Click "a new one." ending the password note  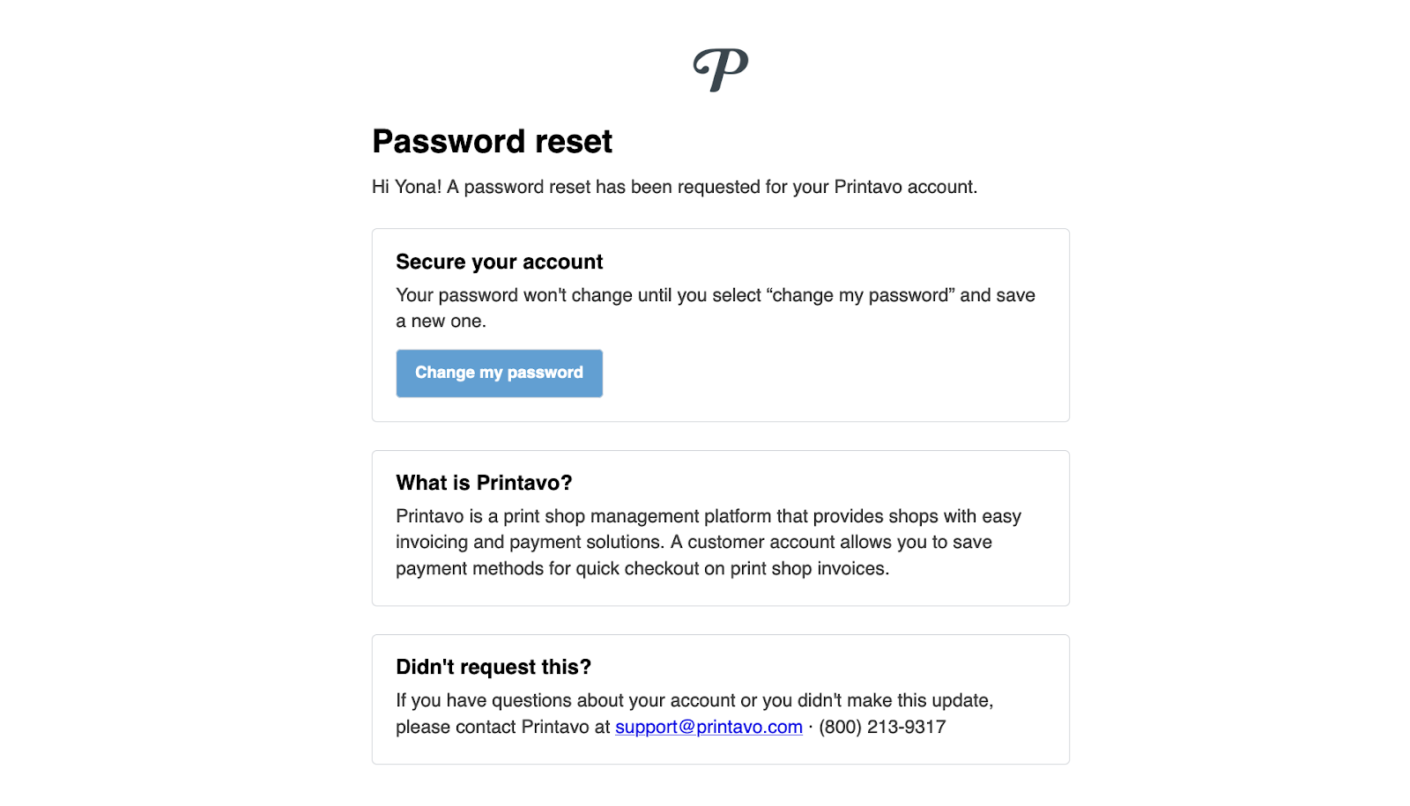[x=441, y=322]
